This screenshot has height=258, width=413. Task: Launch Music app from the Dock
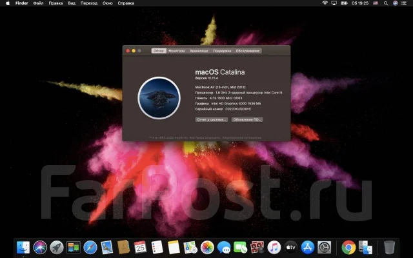tap(274, 248)
